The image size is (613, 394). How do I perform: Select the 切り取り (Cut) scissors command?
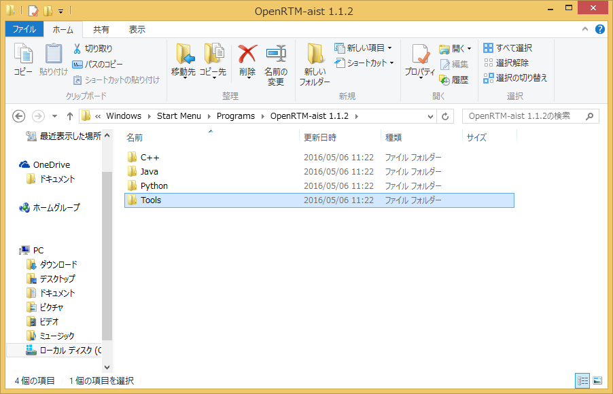[92, 48]
